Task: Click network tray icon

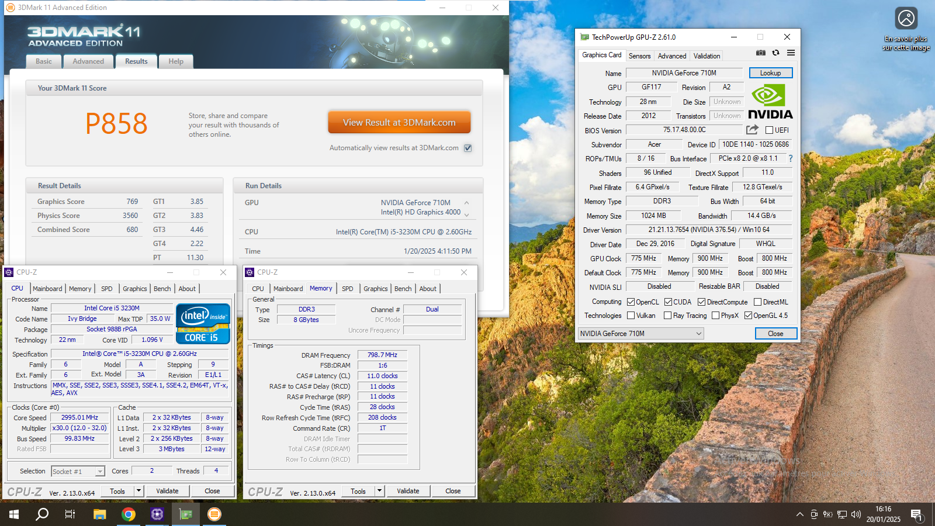Action: coord(842,514)
